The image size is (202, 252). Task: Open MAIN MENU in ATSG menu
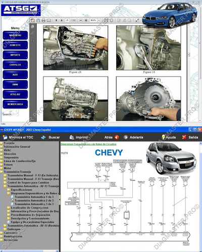pos(15,35)
